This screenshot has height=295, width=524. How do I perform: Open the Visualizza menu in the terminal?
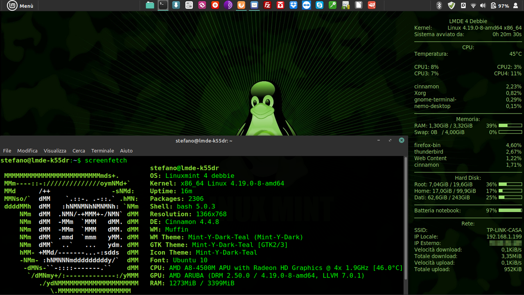(55, 151)
